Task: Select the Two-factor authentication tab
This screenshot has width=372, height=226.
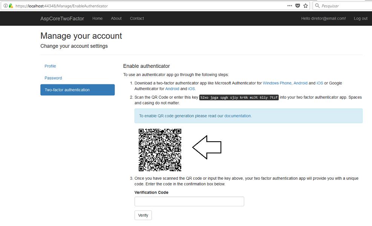Action: [78, 90]
